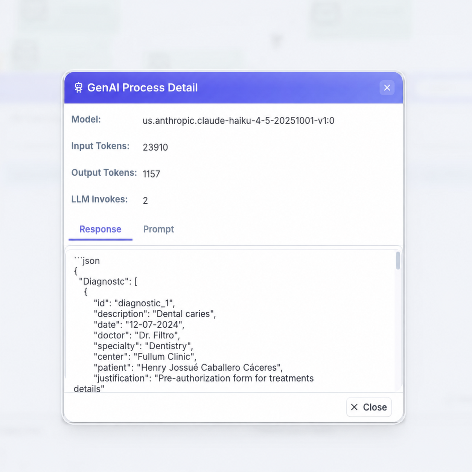The height and width of the screenshot is (472, 472).
Task: Click the Output Tokens: label
Action: click(x=104, y=173)
